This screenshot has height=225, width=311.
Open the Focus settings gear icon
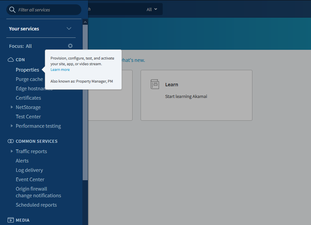(70, 46)
